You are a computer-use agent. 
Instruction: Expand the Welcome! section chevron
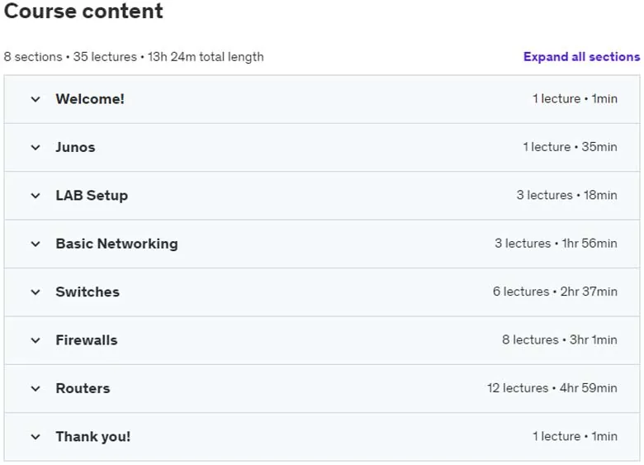pos(36,99)
